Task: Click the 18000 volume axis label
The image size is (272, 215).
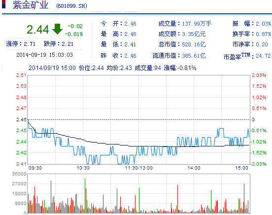Action: (x=19, y=194)
